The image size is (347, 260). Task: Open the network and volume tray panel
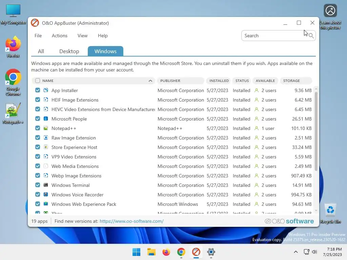point(310,252)
